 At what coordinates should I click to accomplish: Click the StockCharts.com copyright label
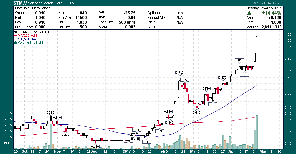click(x=268, y=3)
